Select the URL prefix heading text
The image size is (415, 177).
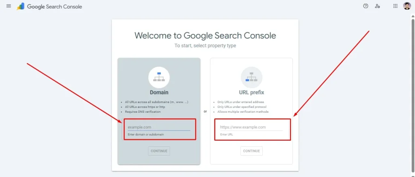[251, 93]
